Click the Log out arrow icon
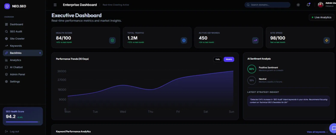Image resolution: width=336 pixels, height=135 pixels. (x=7, y=131)
